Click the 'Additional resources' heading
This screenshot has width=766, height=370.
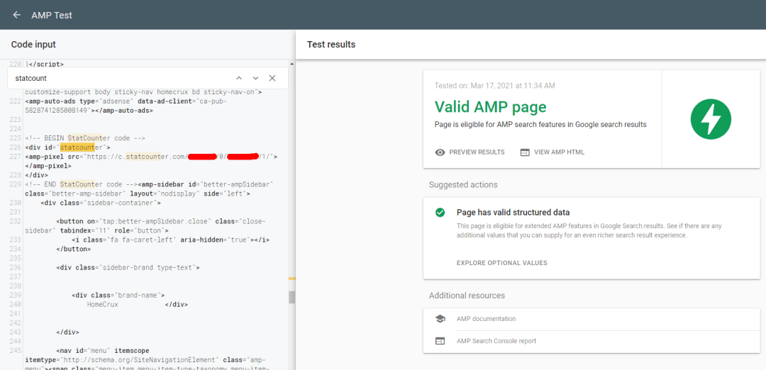pyautogui.click(x=467, y=296)
